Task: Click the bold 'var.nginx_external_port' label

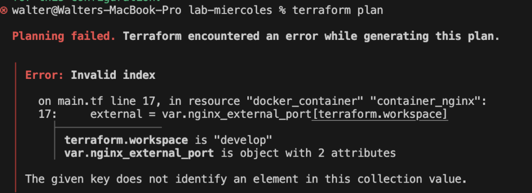Action: (x=139, y=154)
